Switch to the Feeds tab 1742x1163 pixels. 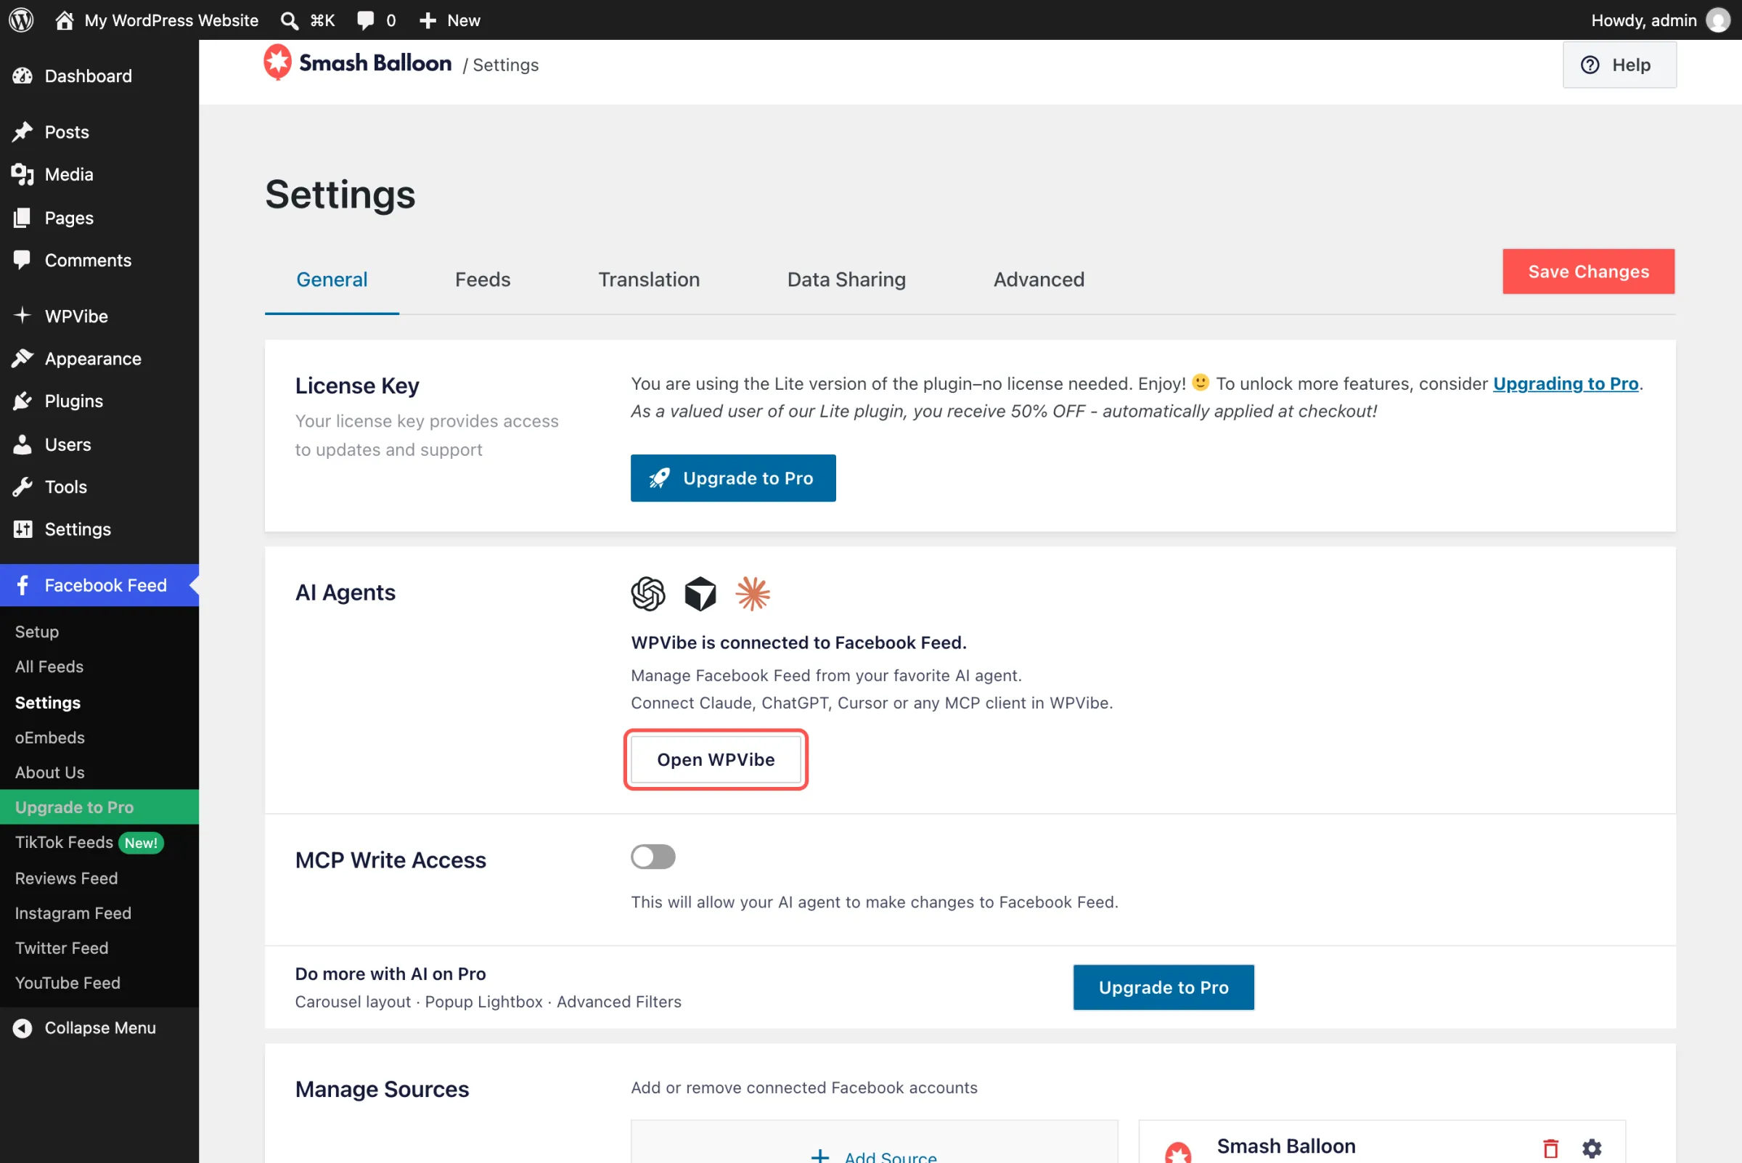pyautogui.click(x=483, y=279)
